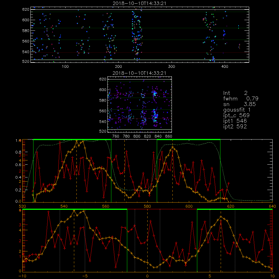Select the 'fwhm 0.79' readout line
This screenshot has height=279, width=279.
tap(241, 98)
